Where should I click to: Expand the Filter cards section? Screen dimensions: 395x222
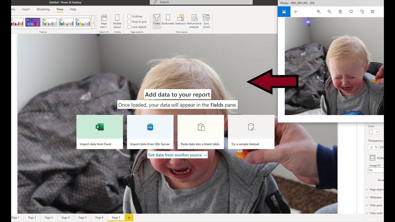point(374,213)
